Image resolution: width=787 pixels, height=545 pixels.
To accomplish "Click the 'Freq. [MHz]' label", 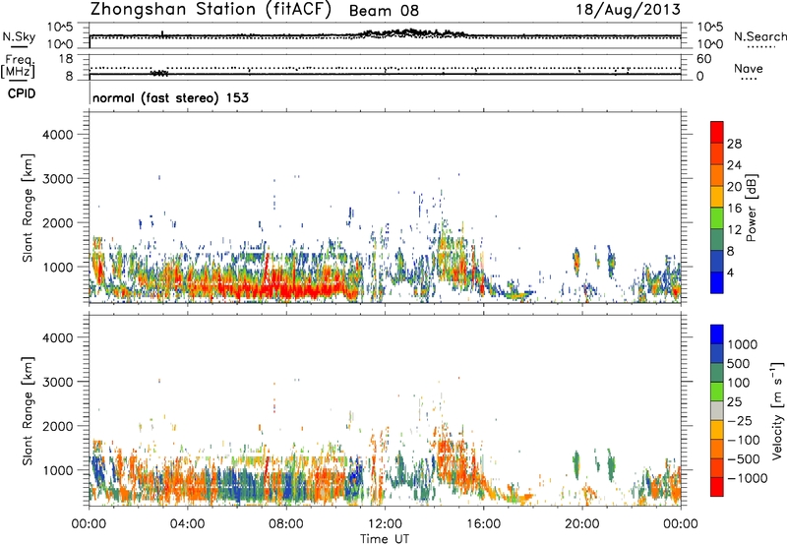I will pos(19,66).
